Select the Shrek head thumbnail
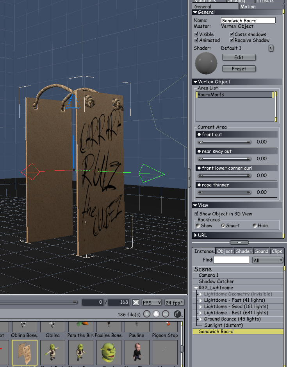 click(109, 352)
